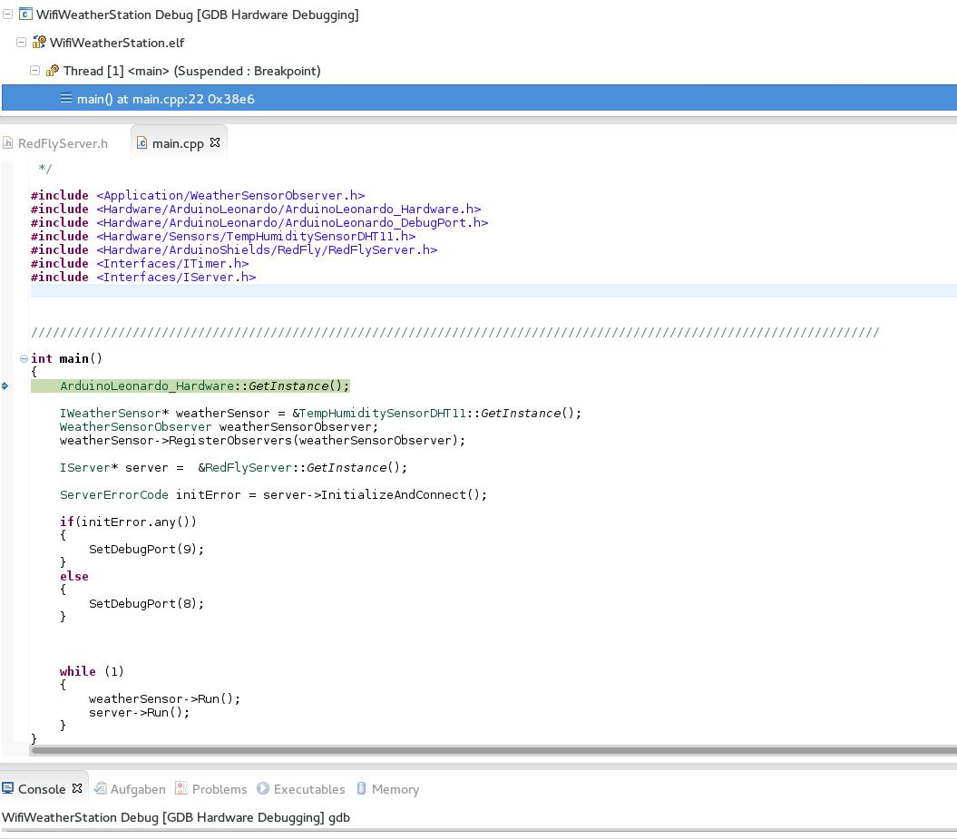Click the stack frame icon for main()
The width and height of the screenshot is (957, 839).
click(66, 98)
